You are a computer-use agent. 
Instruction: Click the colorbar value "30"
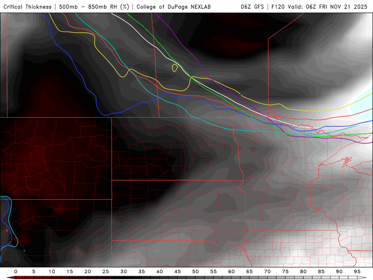pos(124,272)
